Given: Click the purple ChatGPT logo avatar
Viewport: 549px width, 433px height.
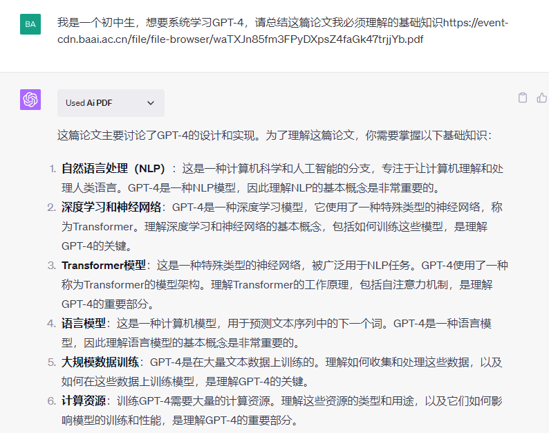Looking at the screenshot, I should point(30,100).
